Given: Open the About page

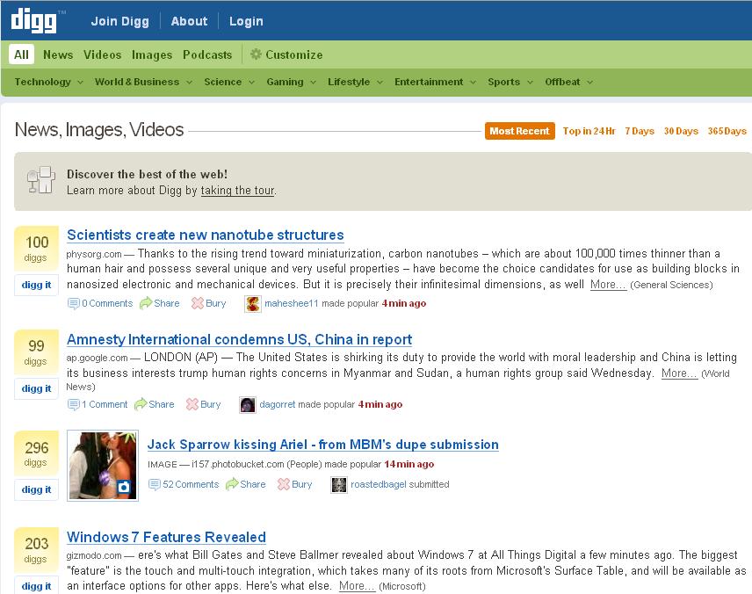Looking at the screenshot, I should click(189, 21).
